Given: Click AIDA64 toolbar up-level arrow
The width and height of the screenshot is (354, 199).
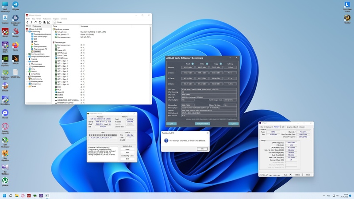Looking at the screenshot, I should point(36,22).
